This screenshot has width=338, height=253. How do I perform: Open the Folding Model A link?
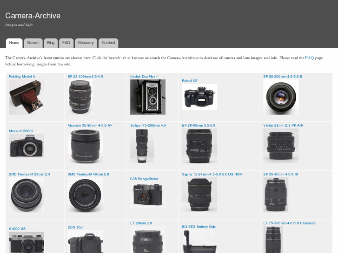point(22,77)
